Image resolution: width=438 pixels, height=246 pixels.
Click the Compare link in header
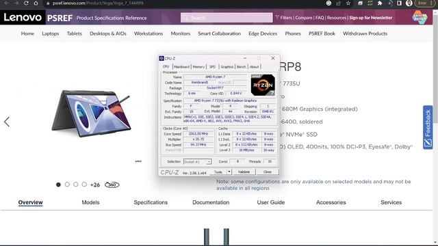pyautogui.click(x=304, y=18)
